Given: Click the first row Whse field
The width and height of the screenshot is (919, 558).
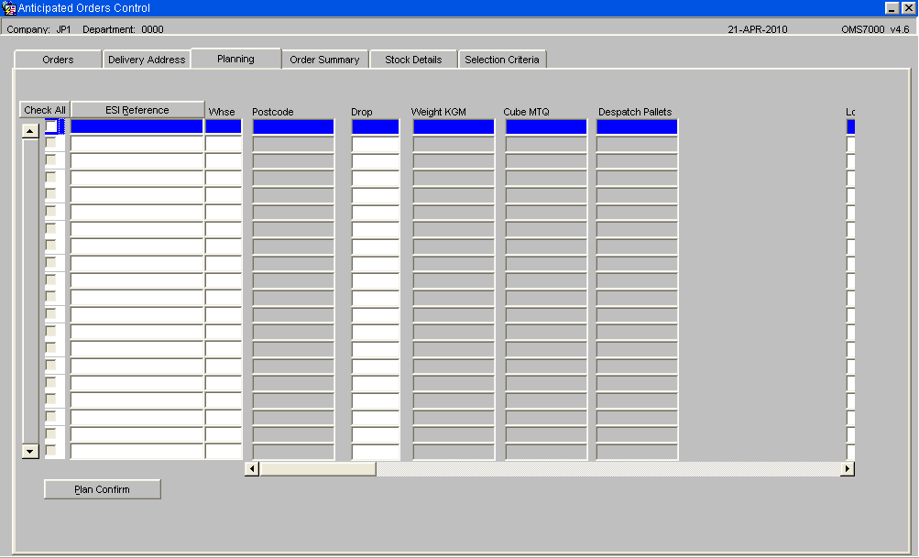Looking at the screenshot, I should click(x=224, y=126).
